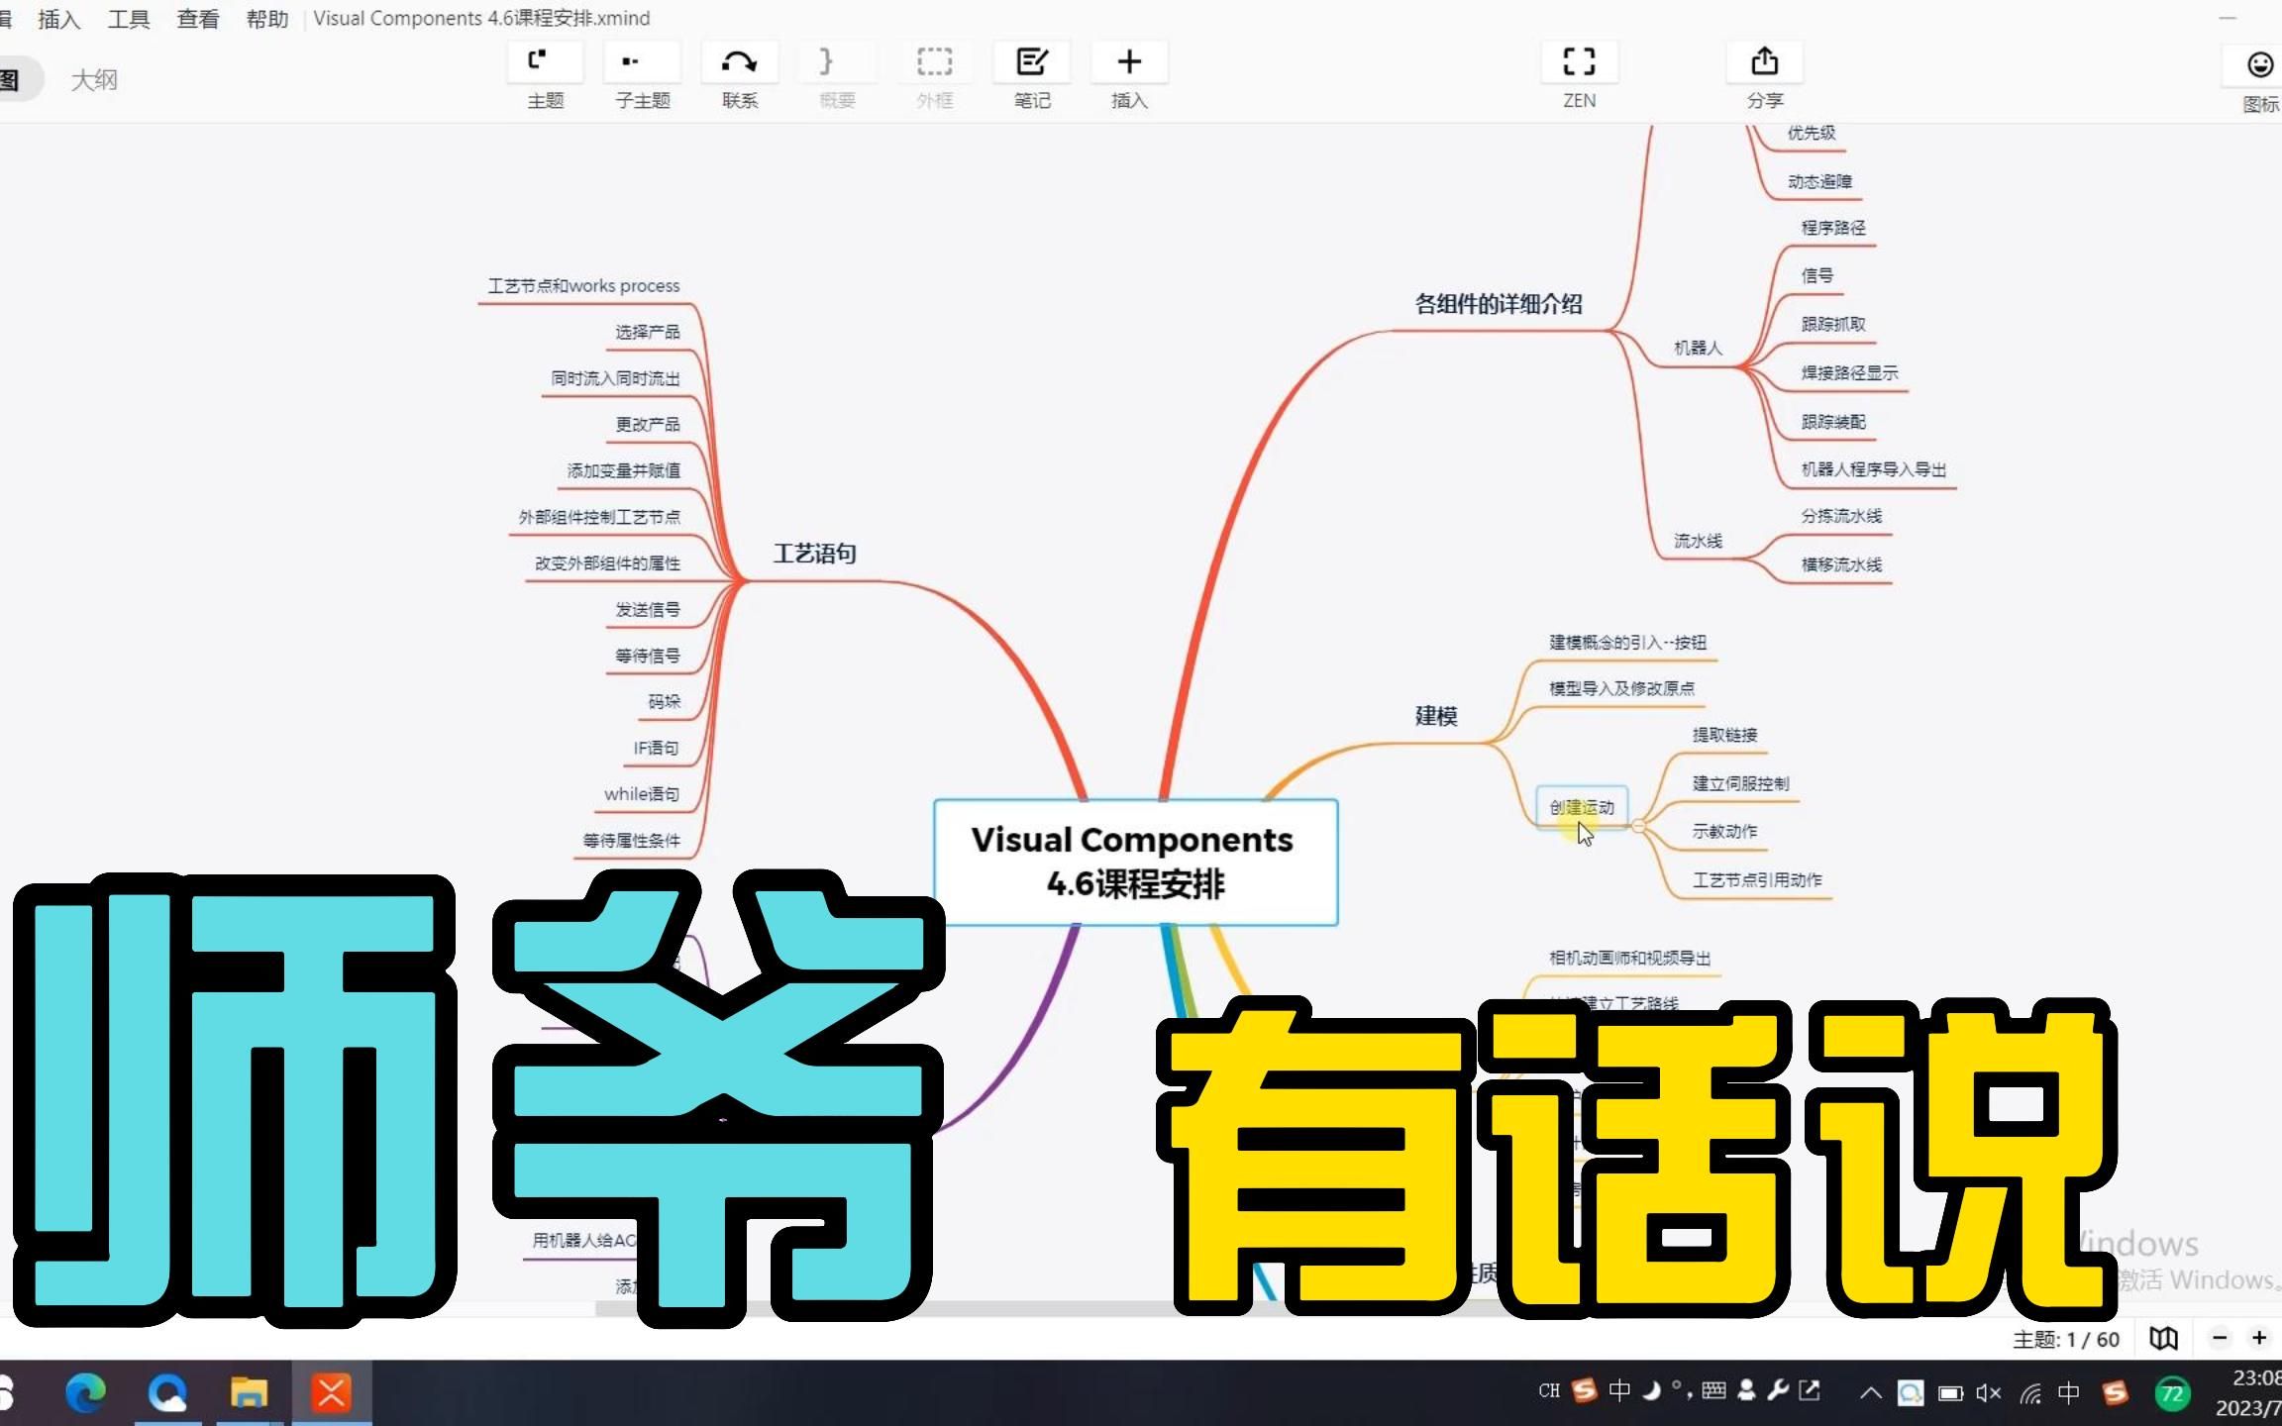
Task: Select the 流水线 topic
Action: pyautogui.click(x=1698, y=541)
